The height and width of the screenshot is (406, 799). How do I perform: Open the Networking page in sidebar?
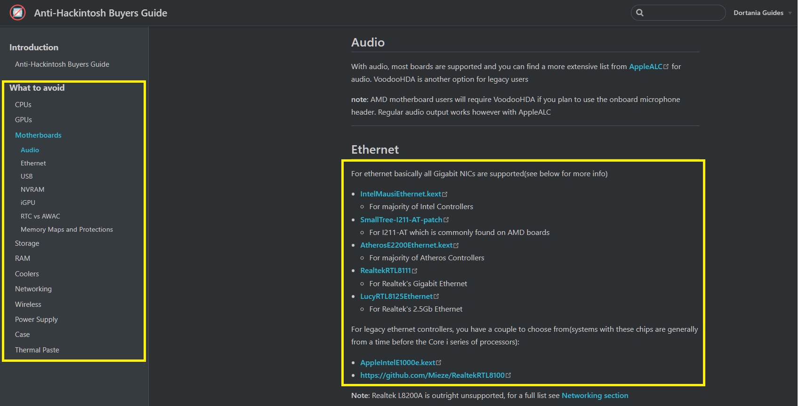[x=33, y=289]
